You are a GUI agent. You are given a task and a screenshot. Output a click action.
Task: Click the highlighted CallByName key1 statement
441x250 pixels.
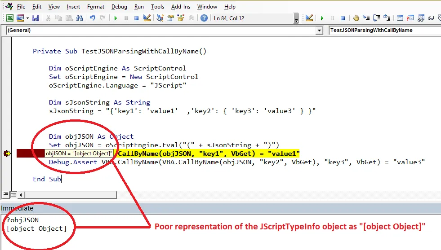209,154
